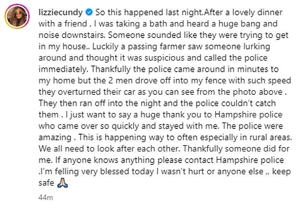This screenshot has width=305, height=214.
Task: Click the word "overturned" in the caption
Action: (x=79, y=92)
